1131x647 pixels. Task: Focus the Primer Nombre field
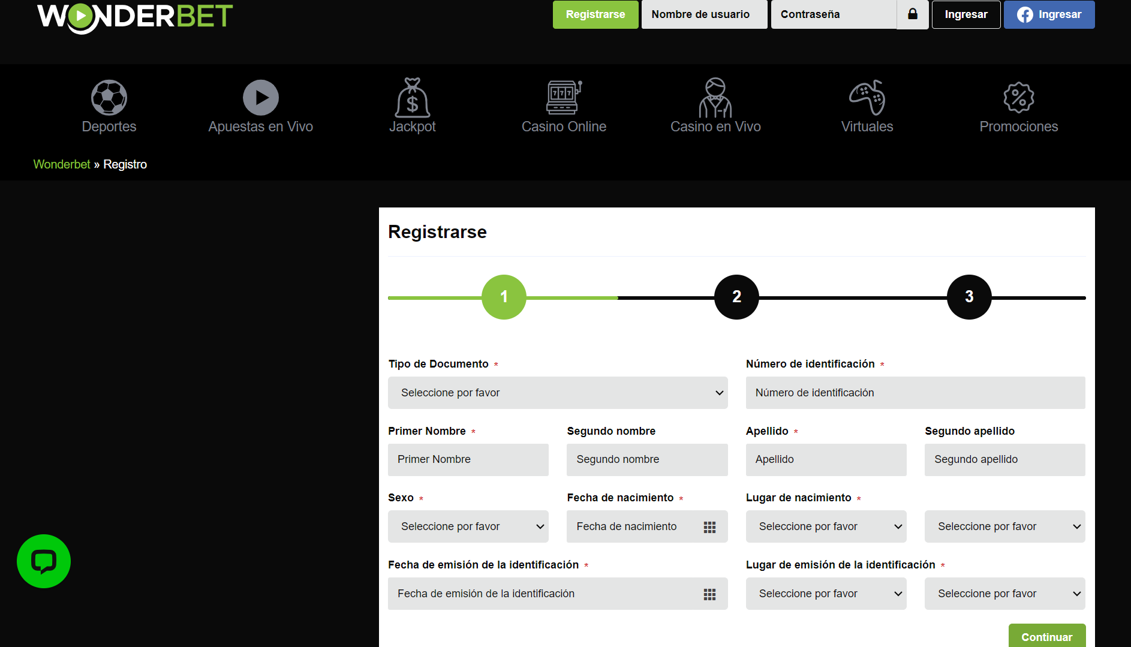click(468, 460)
